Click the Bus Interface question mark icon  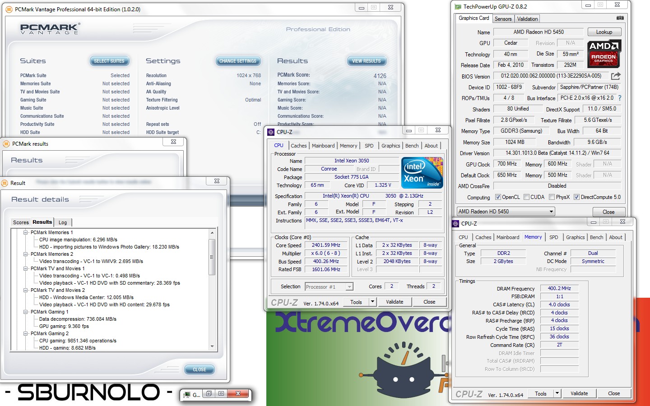point(619,98)
